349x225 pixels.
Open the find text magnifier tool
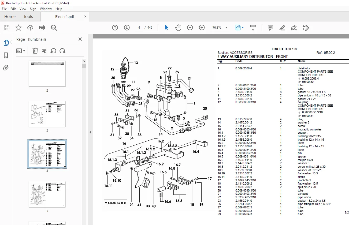pyautogui.click(x=54, y=28)
